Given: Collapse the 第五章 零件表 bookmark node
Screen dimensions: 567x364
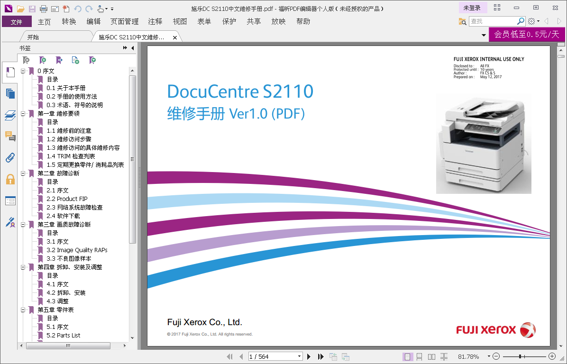Looking at the screenshot, I should coord(23,310).
